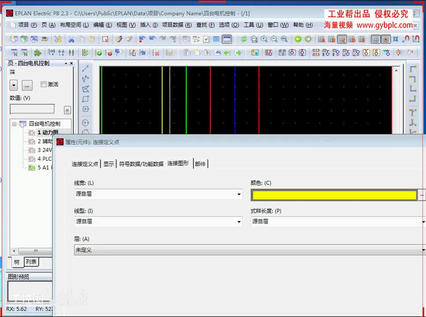Open settings via the wrench tools icon
This screenshot has width=426, height=317.
(58, 39)
